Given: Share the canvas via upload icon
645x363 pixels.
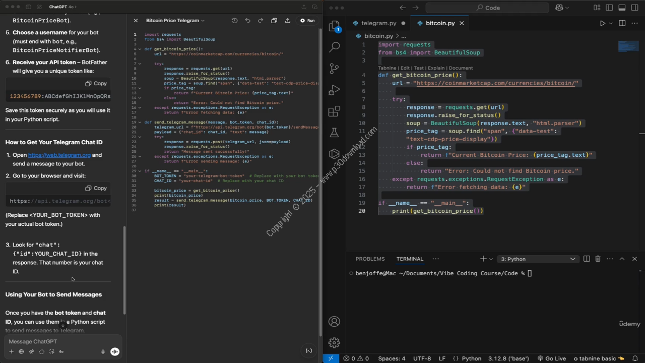Looking at the screenshot, I should (287, 21).
